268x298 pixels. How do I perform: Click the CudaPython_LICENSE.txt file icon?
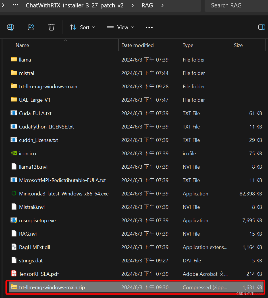point(14,126)
